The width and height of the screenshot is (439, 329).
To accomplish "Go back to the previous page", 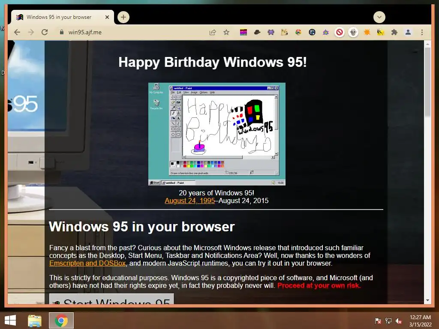I will click(x=17, y=32).
